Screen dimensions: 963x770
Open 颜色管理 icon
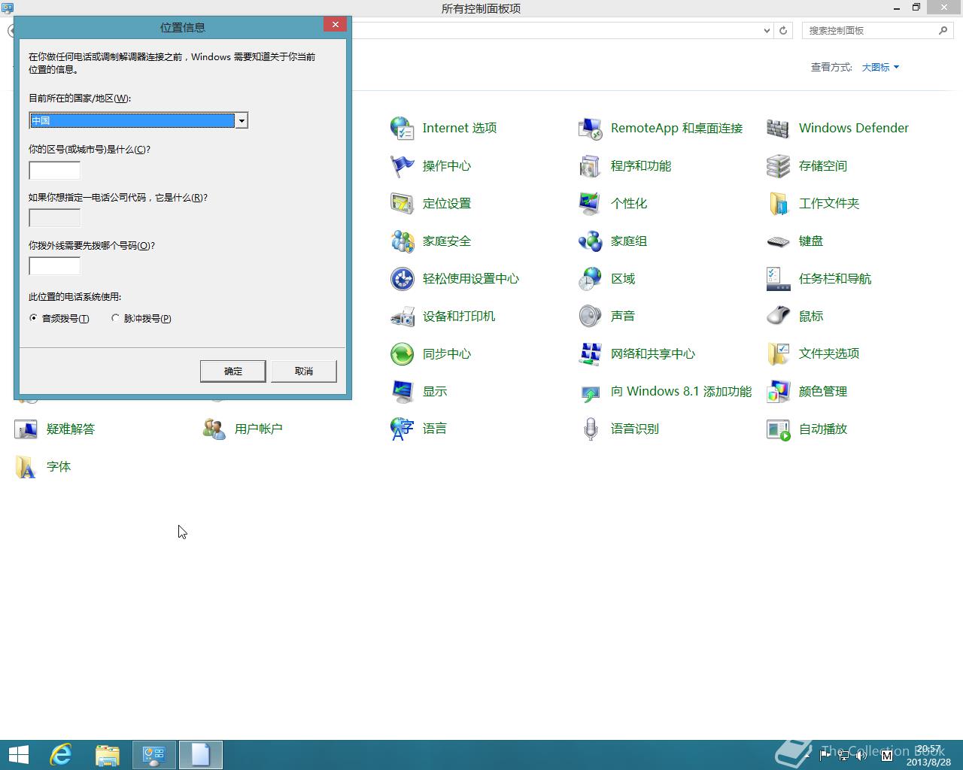[x=779, y=391]
